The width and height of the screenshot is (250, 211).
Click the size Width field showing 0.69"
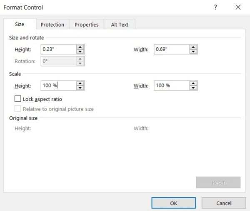click(172, 49)
